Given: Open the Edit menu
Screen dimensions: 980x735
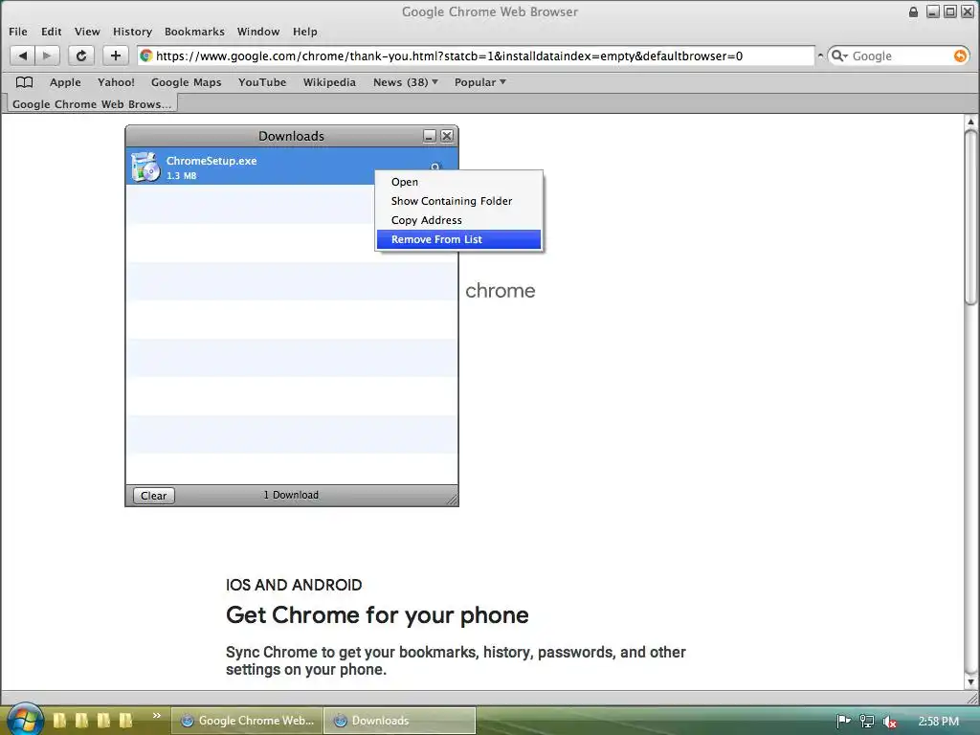Looking at the screenshot, I should pyautogui.click(x=52, y=32).
